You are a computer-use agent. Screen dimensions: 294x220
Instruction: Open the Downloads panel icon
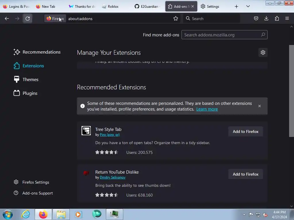[266, 18]
